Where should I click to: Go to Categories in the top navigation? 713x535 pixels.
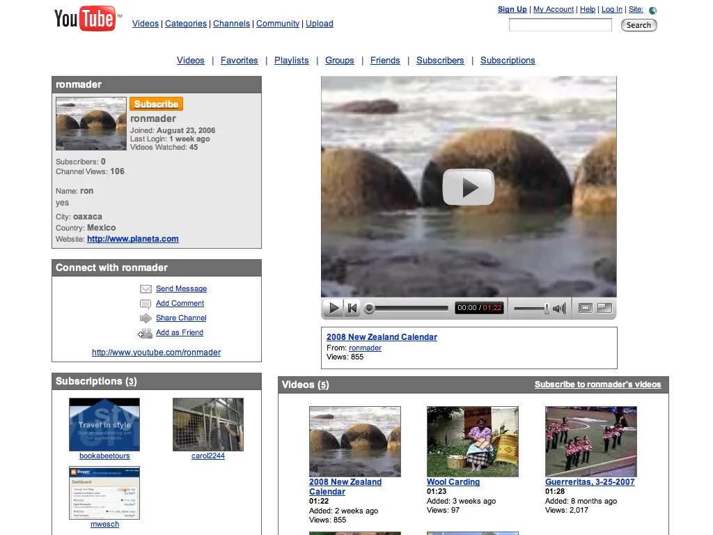[x=186, y=24]
